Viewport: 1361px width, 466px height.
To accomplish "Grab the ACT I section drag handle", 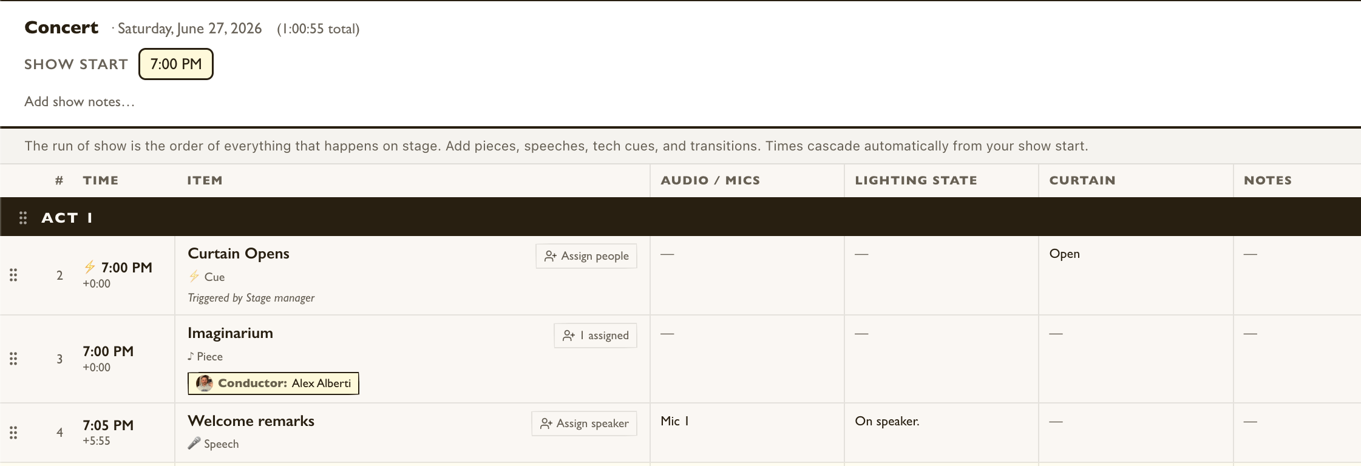I will coord(23,218).
